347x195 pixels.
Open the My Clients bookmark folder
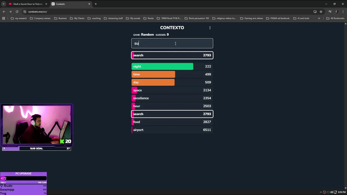click(77, 18)
